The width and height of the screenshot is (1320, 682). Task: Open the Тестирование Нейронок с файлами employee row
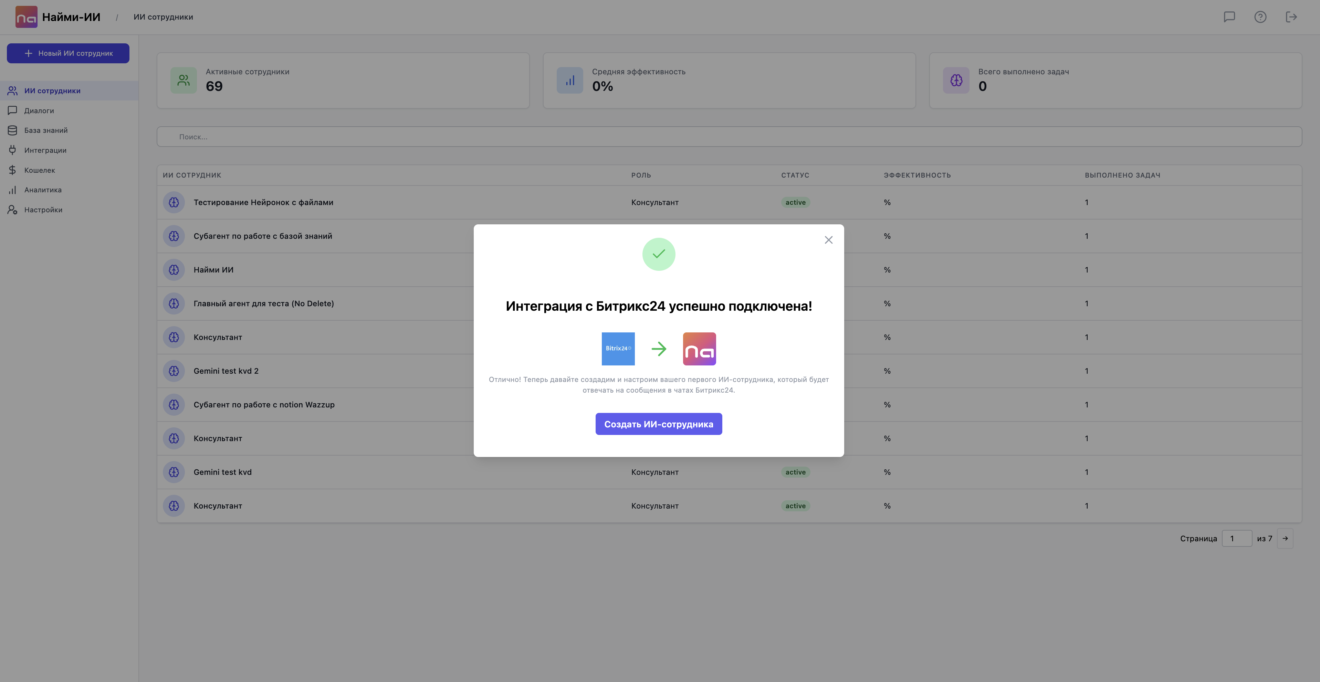click(263, 202)
